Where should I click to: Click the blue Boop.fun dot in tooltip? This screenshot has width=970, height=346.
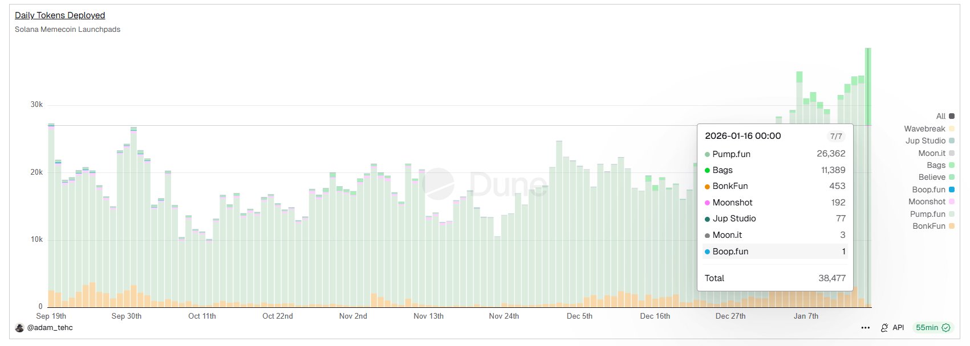pos(707,252)
